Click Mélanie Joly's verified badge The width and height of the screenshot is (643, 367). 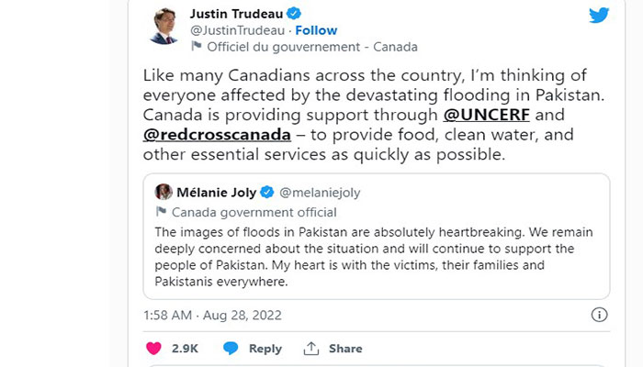click(x=267, y=192)
